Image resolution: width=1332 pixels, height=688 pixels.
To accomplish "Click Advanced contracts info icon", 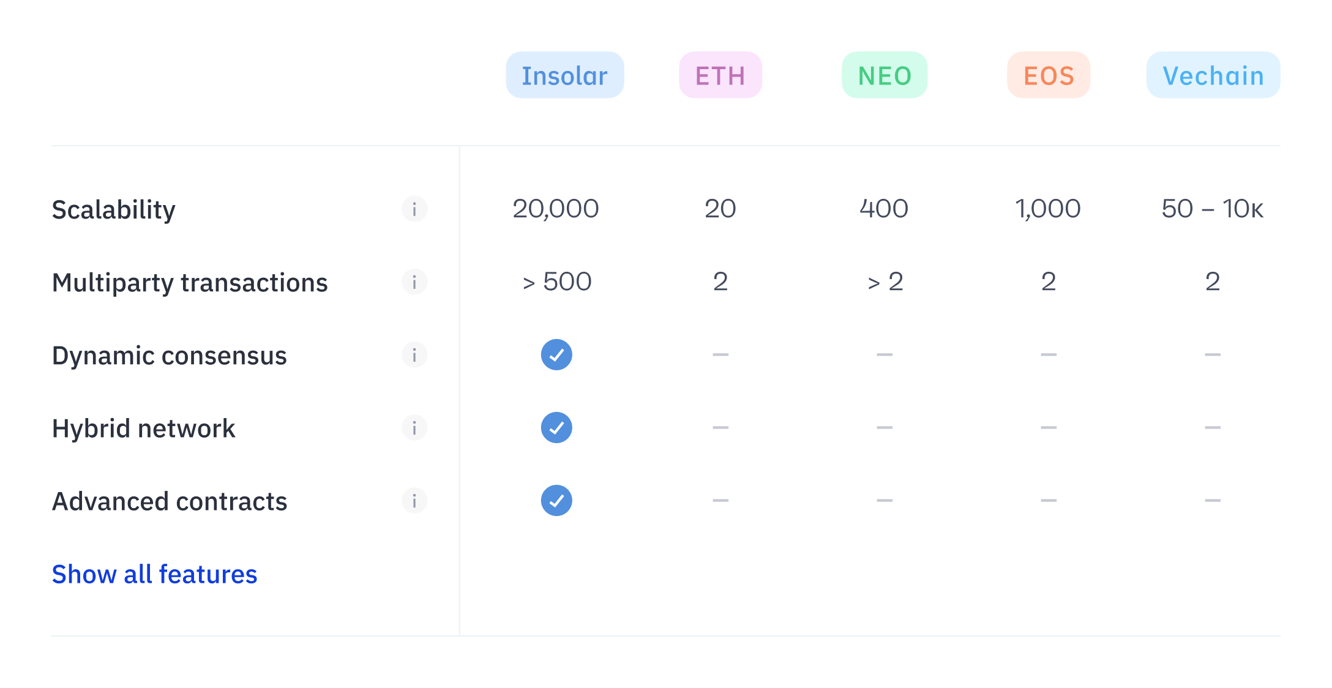I will (x=414, y=501).
